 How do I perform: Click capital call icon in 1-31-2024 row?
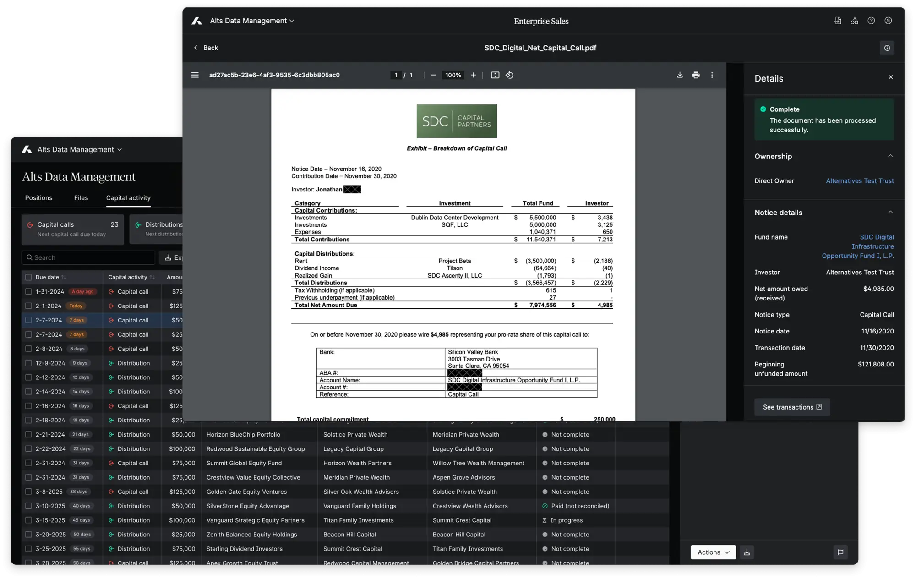point(111,292)
